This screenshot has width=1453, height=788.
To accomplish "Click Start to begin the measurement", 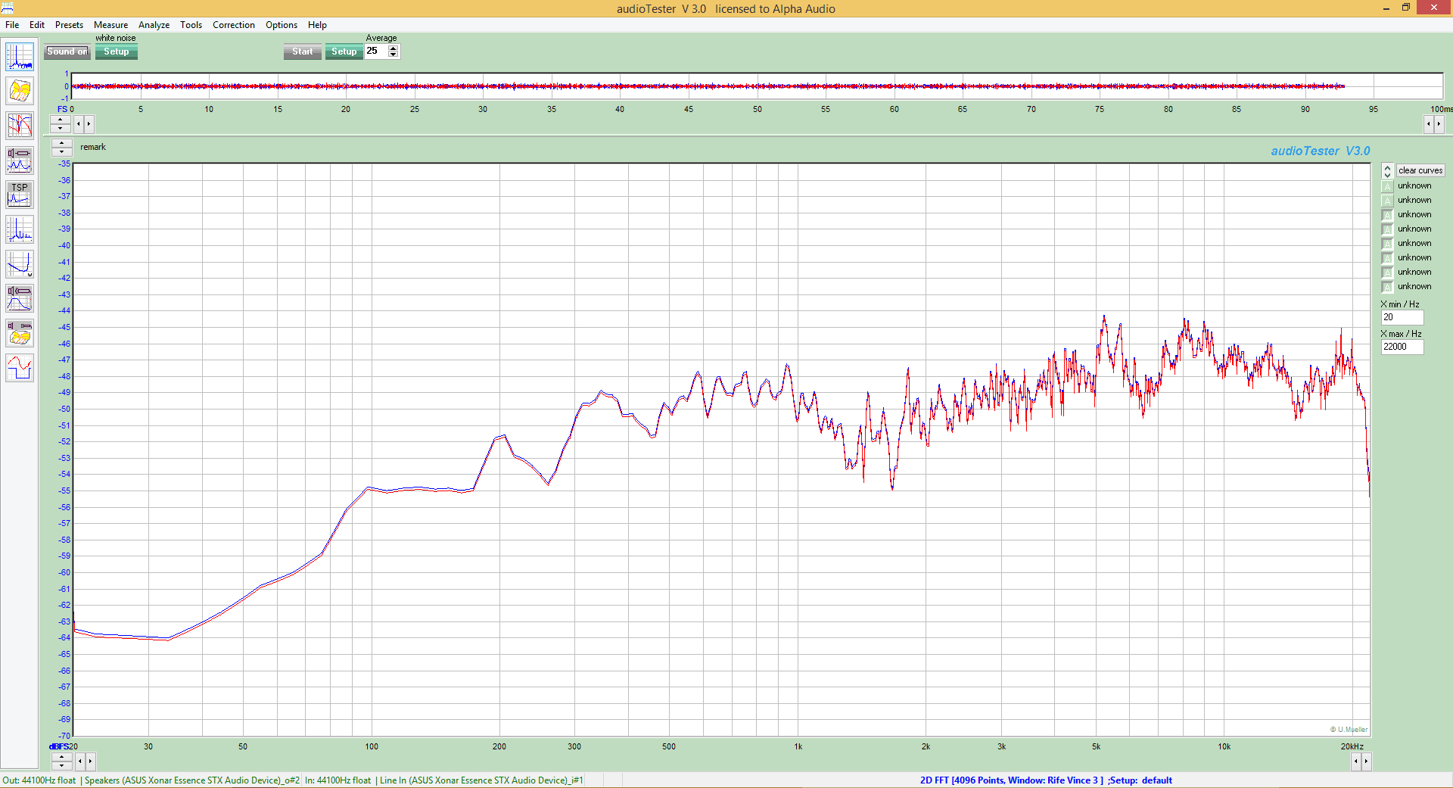I will pyautogui.click(x=303, y=51).
